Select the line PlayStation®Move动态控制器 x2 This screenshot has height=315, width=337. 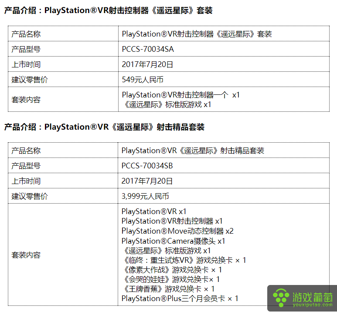pyautogui.click(x=177, y=231)
